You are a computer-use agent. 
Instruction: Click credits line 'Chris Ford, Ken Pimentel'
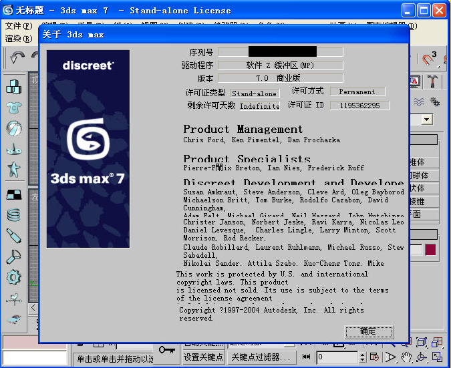point(232,140)
